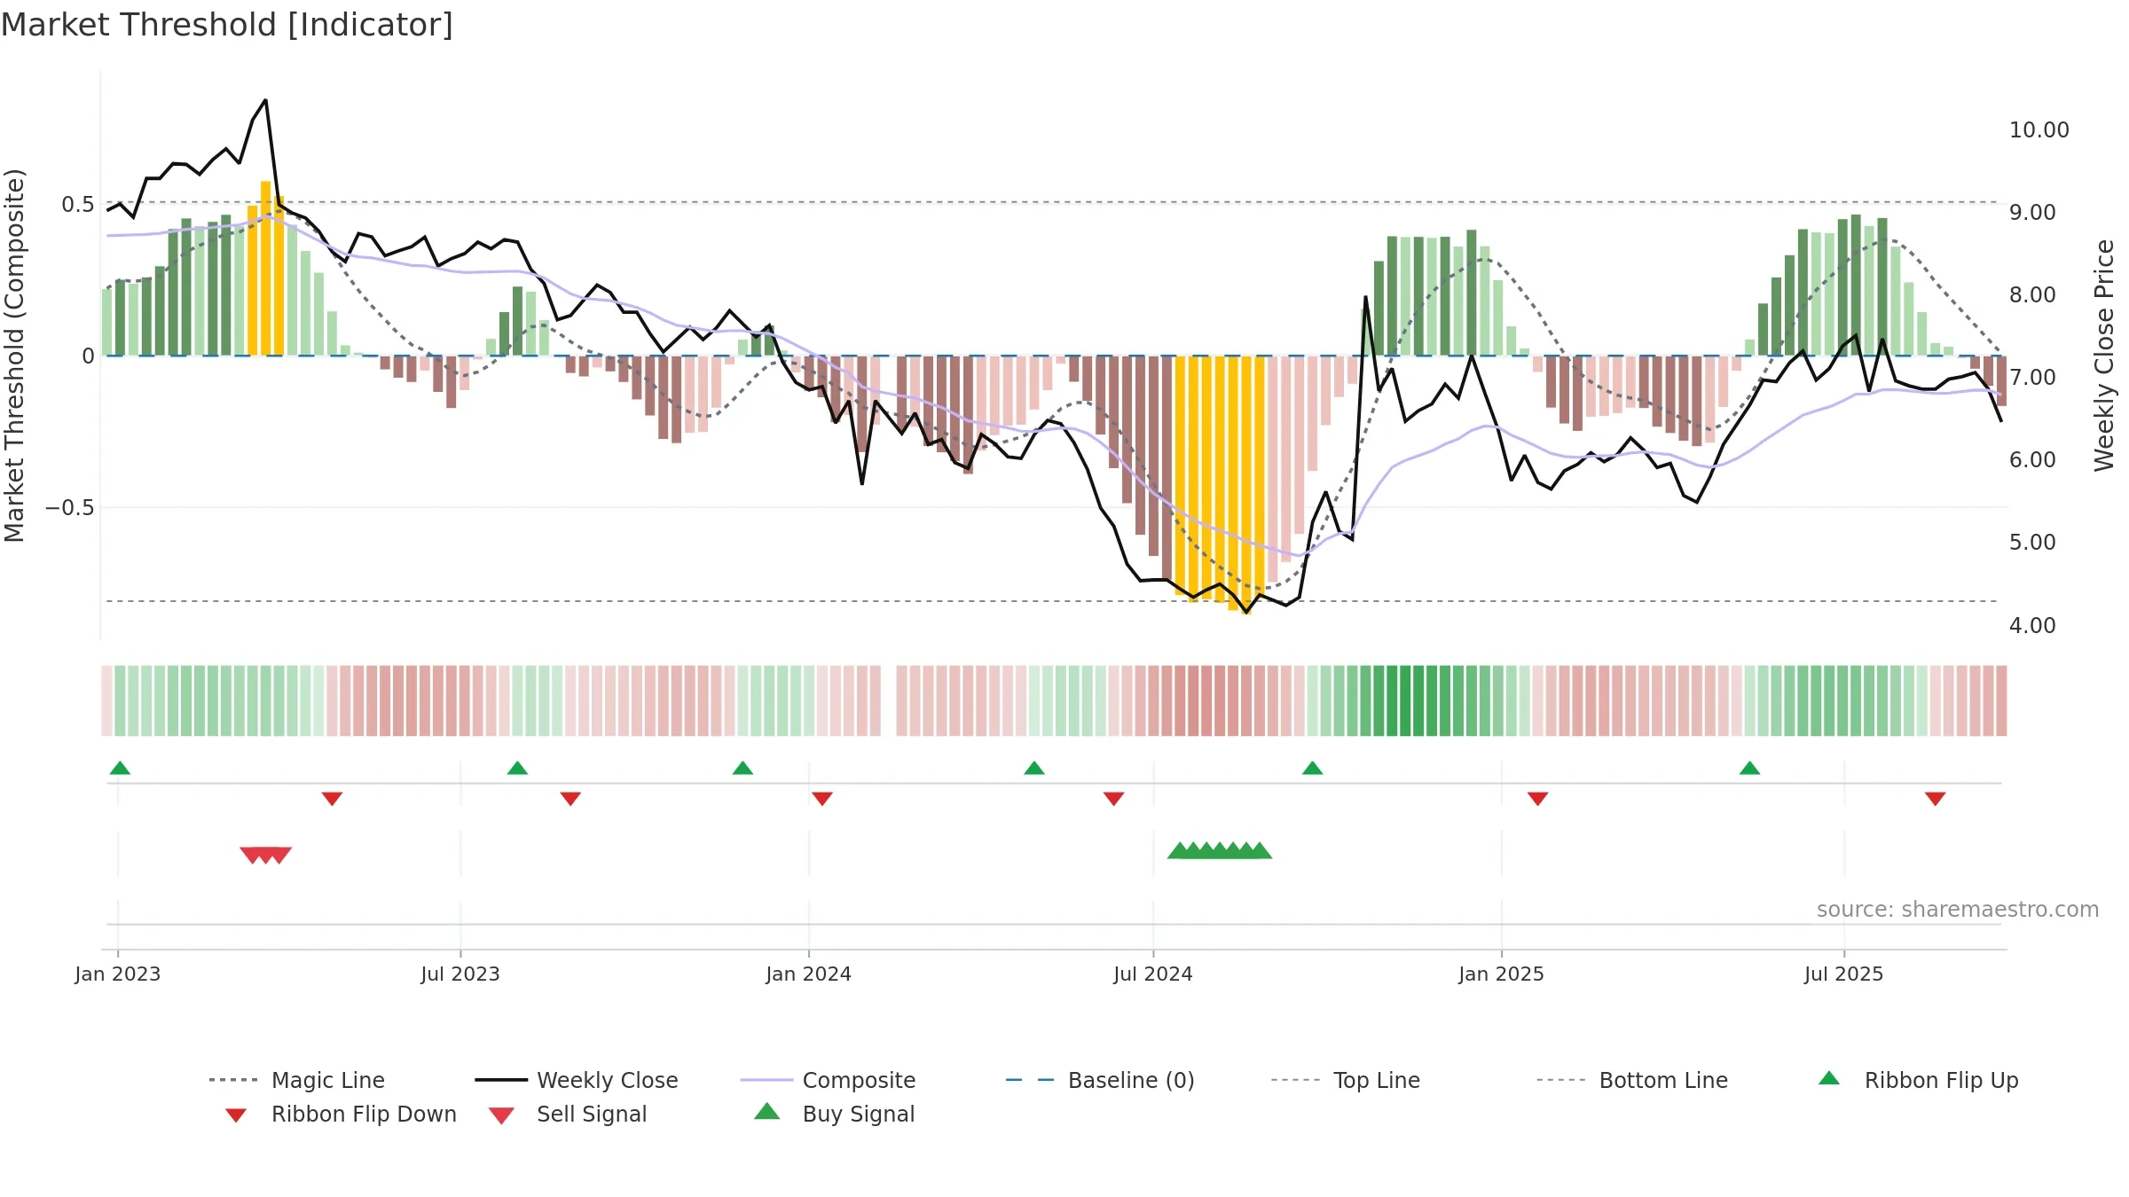The height and width of the screenshot is (1197, 2129).
Task: Toggle the Sell Signal legend entry
Action: (568, 1114)
